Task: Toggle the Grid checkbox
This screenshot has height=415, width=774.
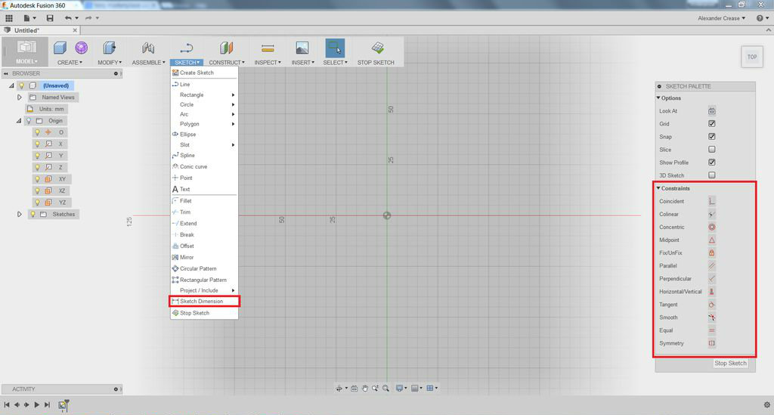Action: click(x=712, y=124)
